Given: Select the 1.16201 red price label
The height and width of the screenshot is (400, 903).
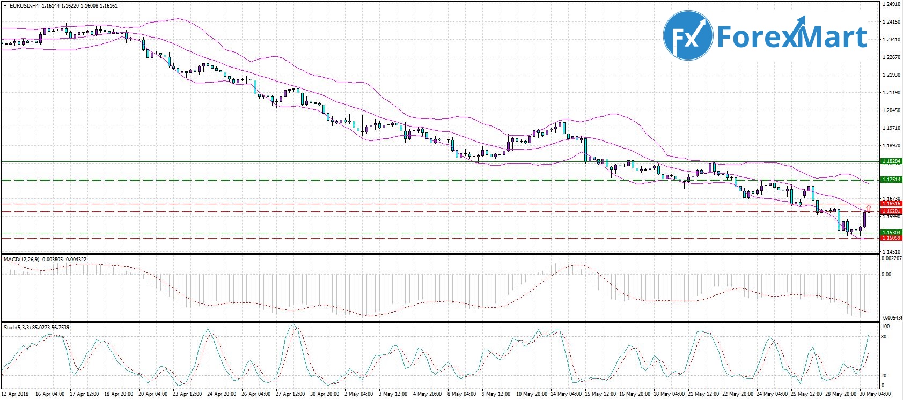Looking at the screenshot, I should 891,211.
